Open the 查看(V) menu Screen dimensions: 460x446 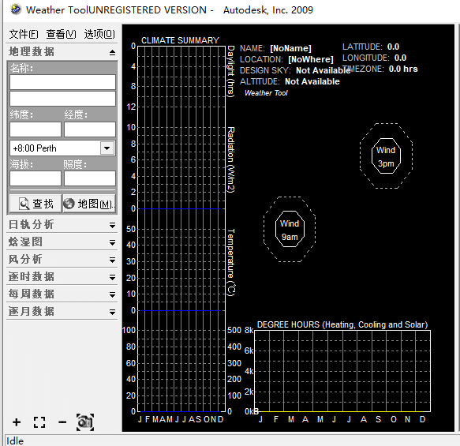61,34
